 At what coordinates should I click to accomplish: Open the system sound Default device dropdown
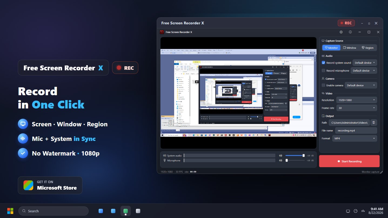click(365, 63)
